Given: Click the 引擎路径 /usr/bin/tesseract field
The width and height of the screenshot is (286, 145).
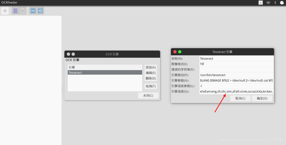Looking at the screenshot, I should pyautogui.click(x=236, y=75).
